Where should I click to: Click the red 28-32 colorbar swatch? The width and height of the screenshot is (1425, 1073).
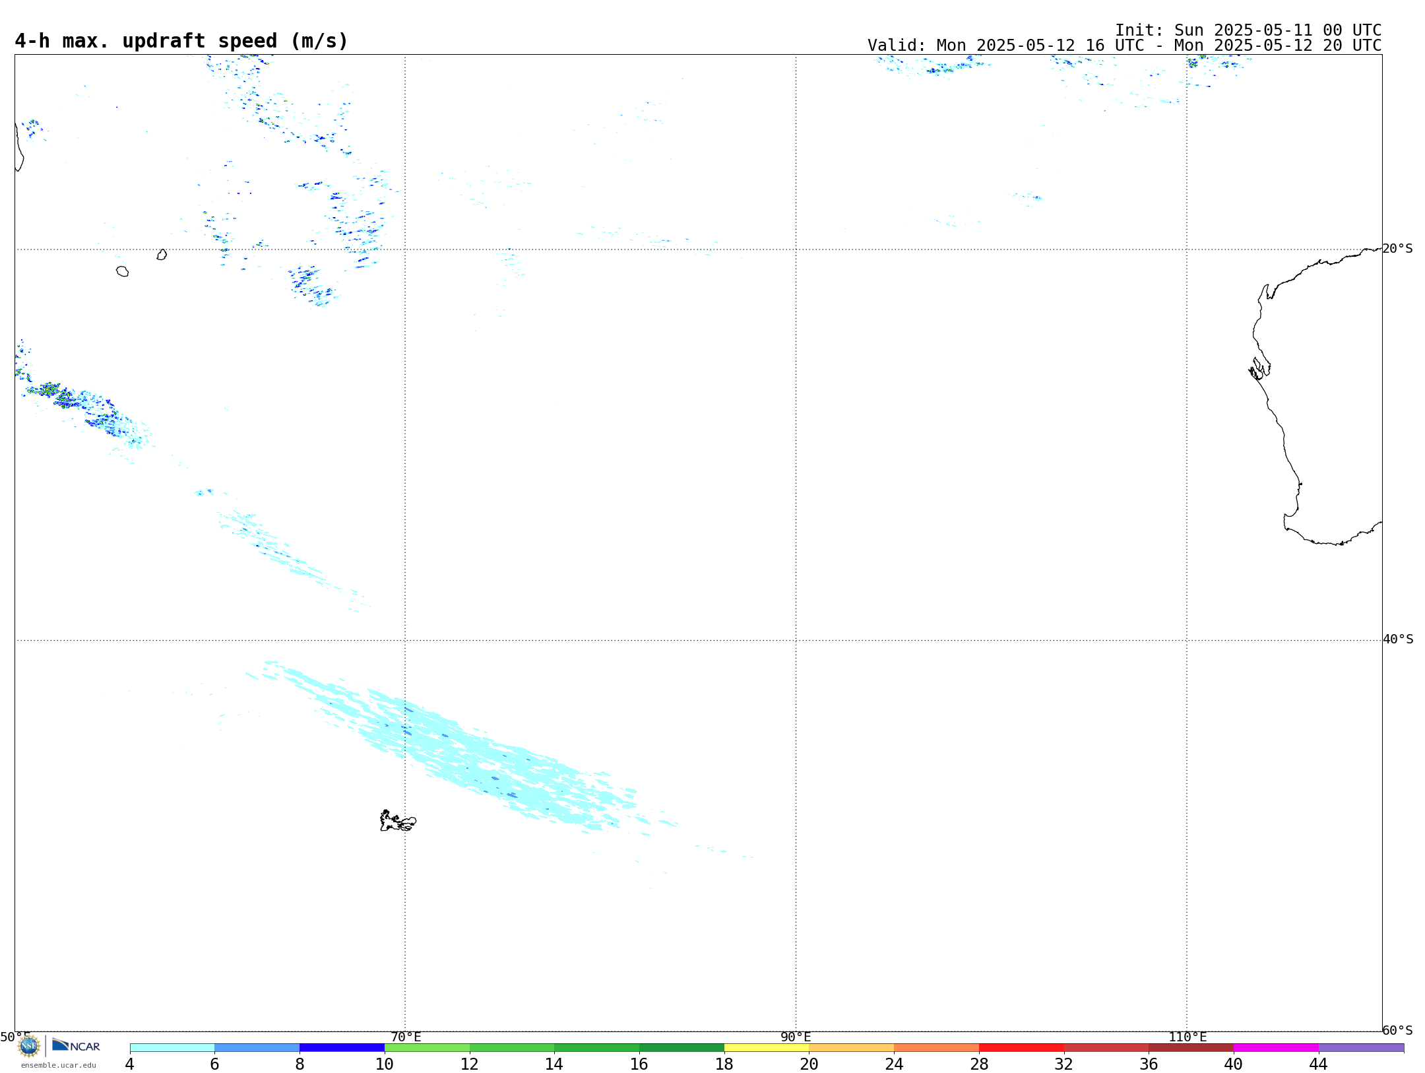1021,1047
